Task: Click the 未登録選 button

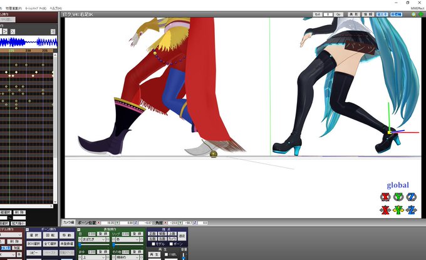Action: pos(67,244)
